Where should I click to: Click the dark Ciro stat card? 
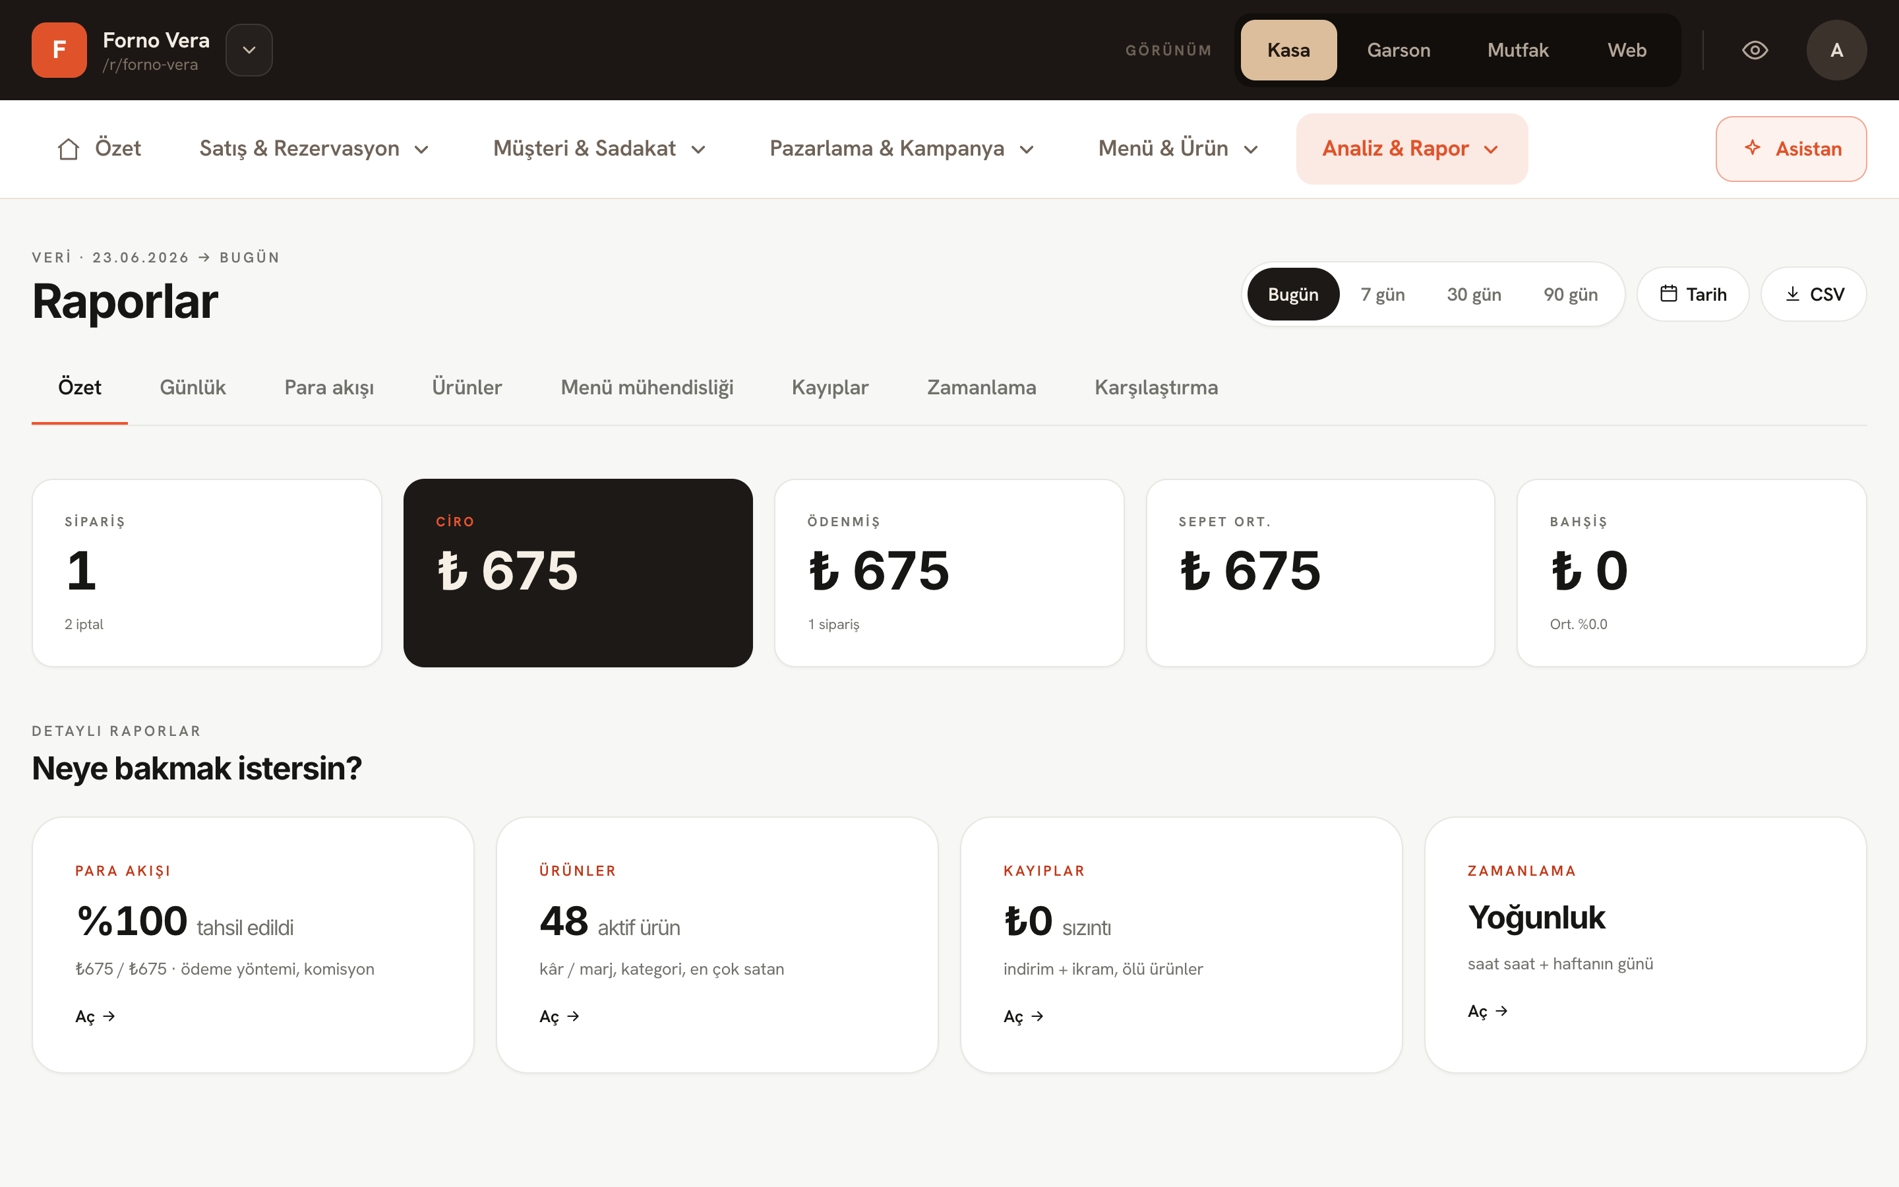pyautogui.click(x=578, y=573)
